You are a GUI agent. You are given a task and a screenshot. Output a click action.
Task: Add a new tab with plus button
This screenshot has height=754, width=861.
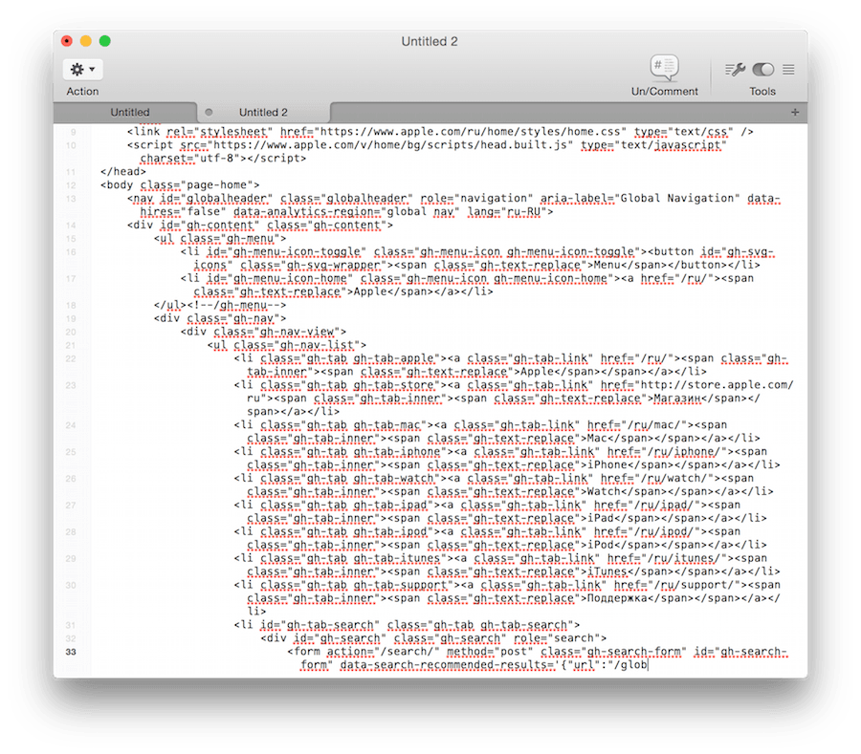[795, 113]
